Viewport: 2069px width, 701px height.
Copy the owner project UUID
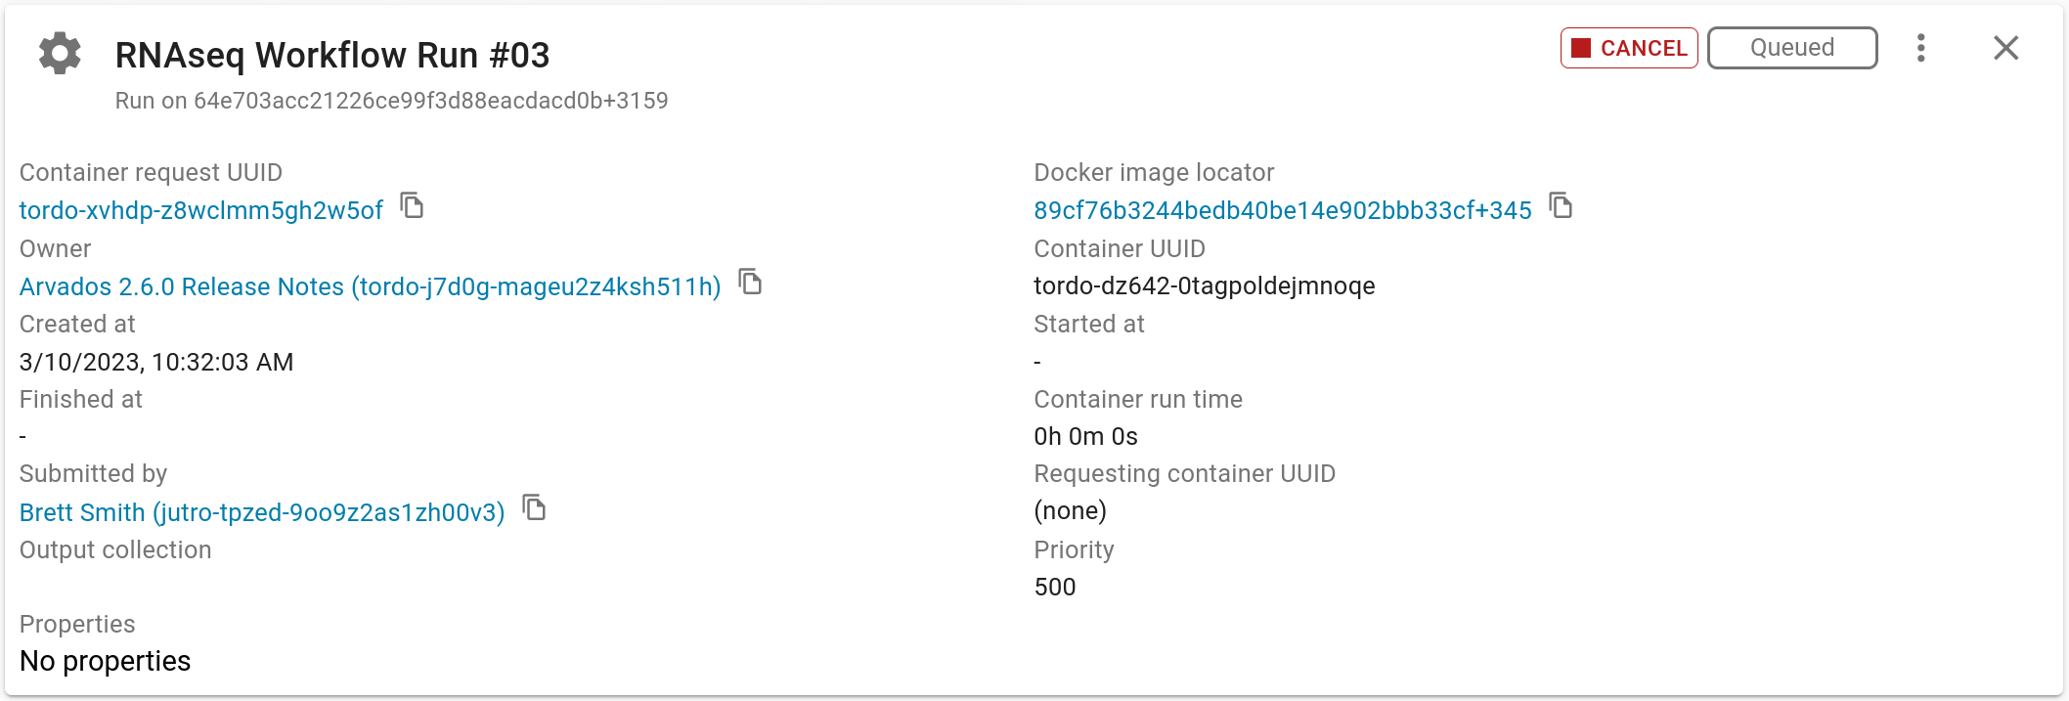tap(750, 283)
